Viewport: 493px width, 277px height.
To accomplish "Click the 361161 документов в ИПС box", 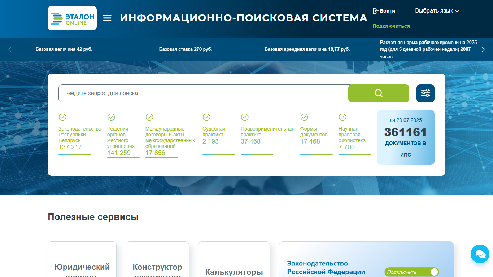I will pos(406,137).
